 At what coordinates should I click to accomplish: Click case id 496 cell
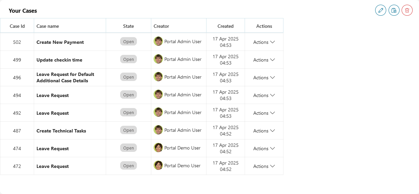point(17,78)
